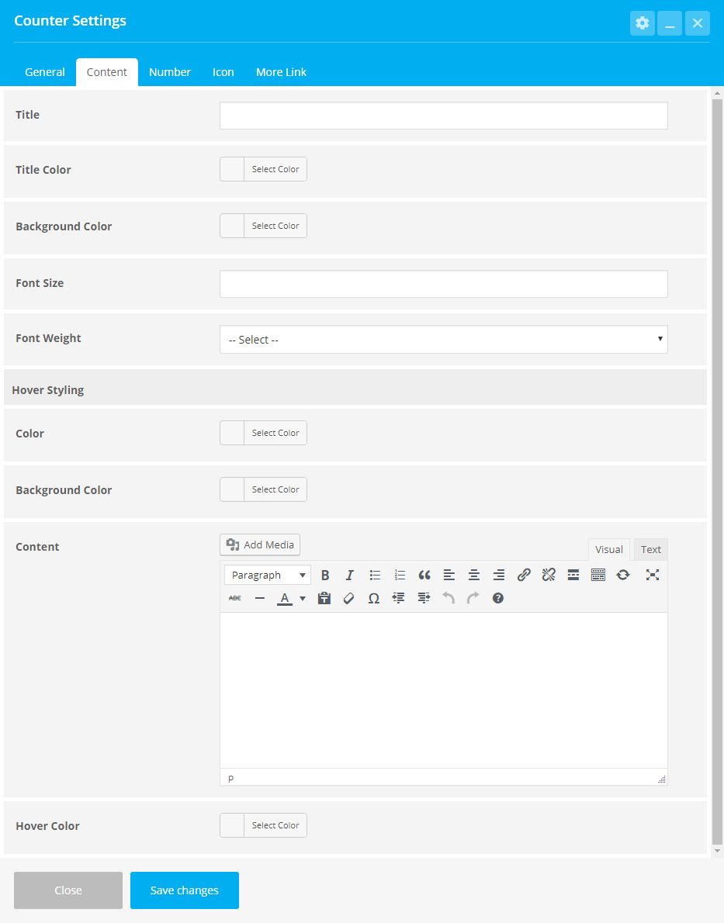Open Hover Styling Background Color swatch

point(232,489)
